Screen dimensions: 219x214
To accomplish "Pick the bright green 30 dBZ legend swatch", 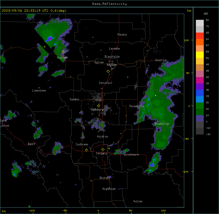I will click(x=200, y=106).
